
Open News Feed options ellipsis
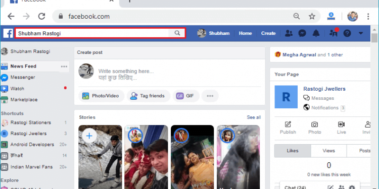(x=64, y=67)
